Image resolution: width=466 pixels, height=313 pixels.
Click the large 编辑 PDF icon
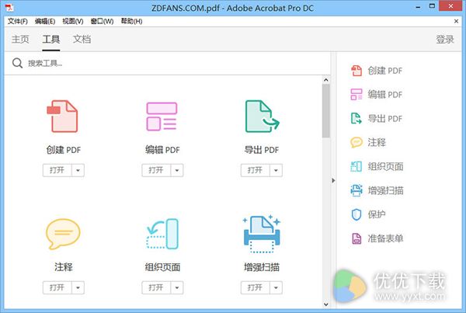(x=162, y=117)
